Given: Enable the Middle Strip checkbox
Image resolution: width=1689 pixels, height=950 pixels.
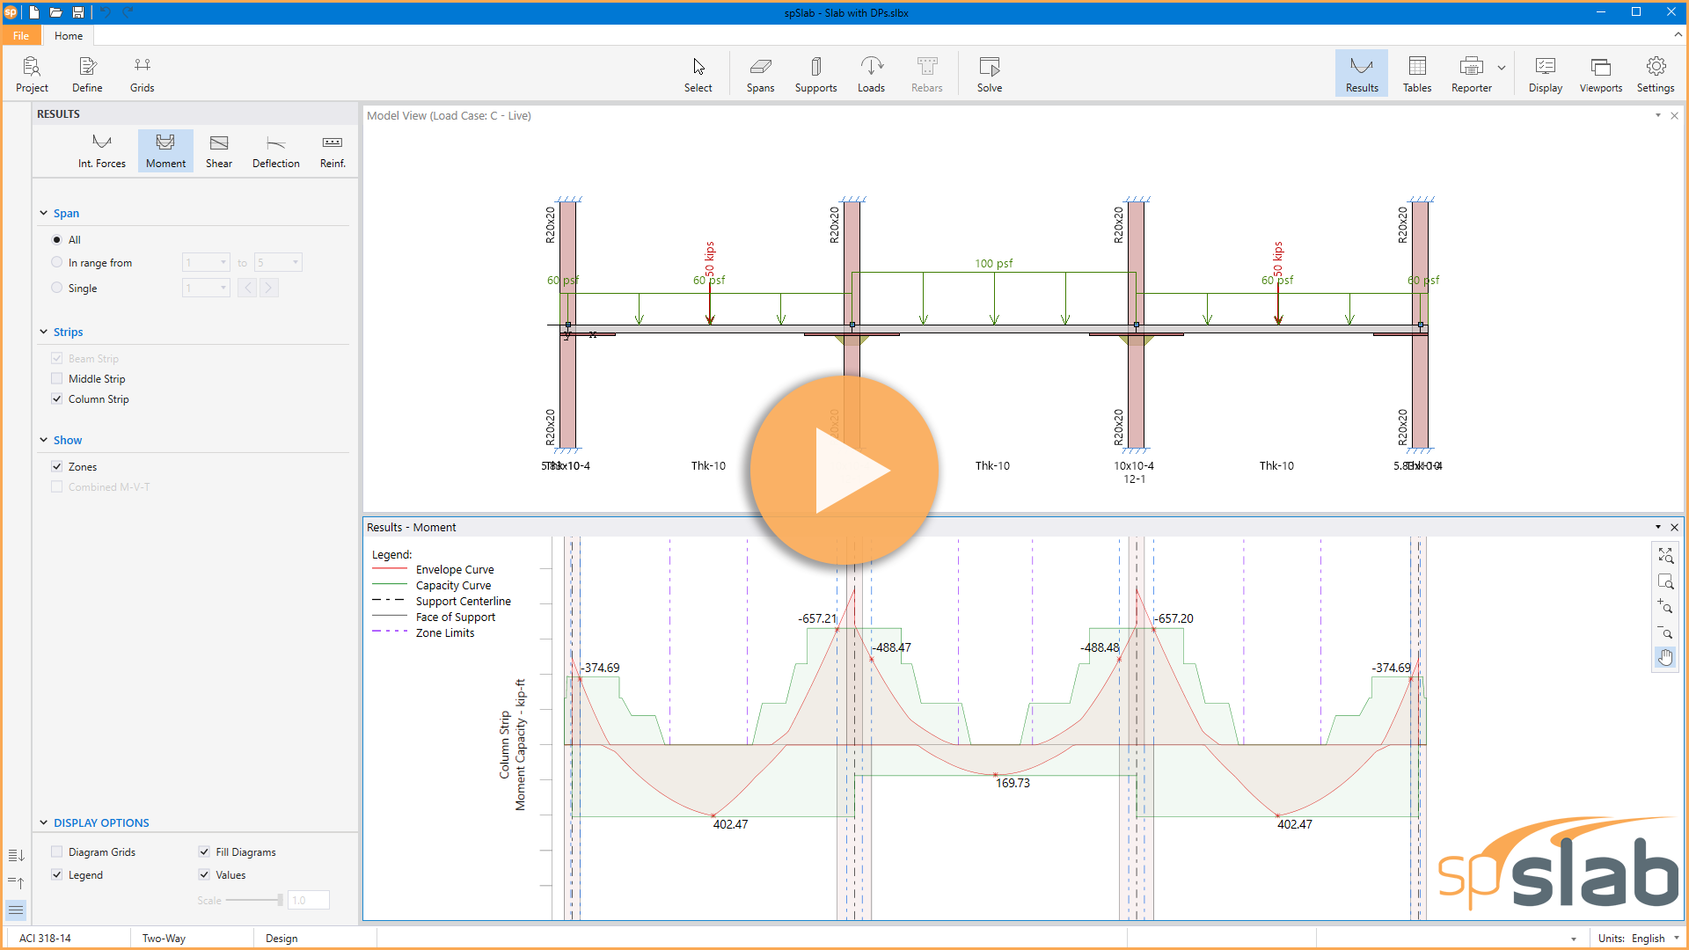Looking at the screenshot, I should (x=57, y=378).
